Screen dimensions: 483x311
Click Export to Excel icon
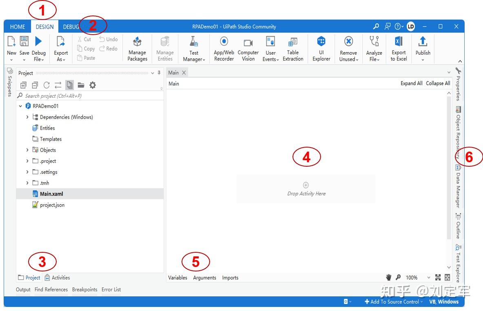399,41
